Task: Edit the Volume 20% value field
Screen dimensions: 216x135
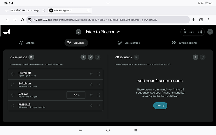Action: click(x=76, y=95)
